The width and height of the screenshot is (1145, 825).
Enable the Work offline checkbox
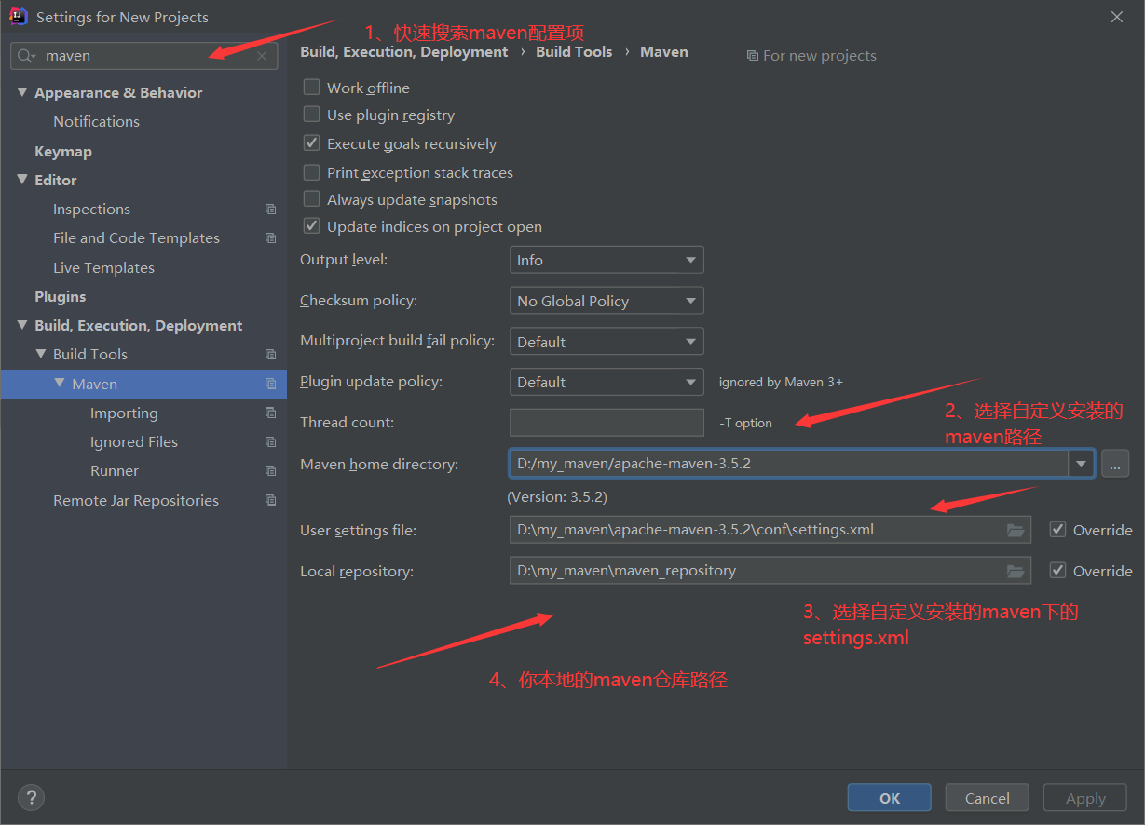(x=312, y=88)
